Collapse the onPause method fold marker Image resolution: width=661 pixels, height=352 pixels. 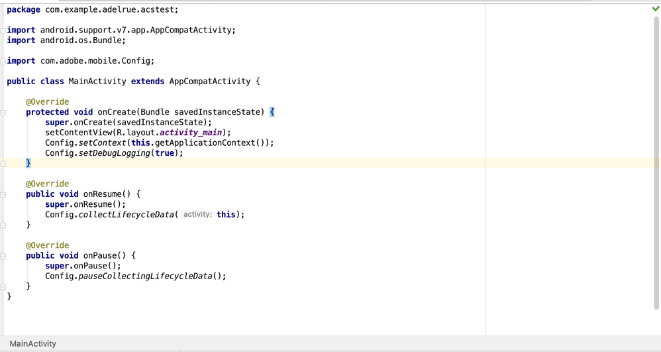[x=3, y=256]
